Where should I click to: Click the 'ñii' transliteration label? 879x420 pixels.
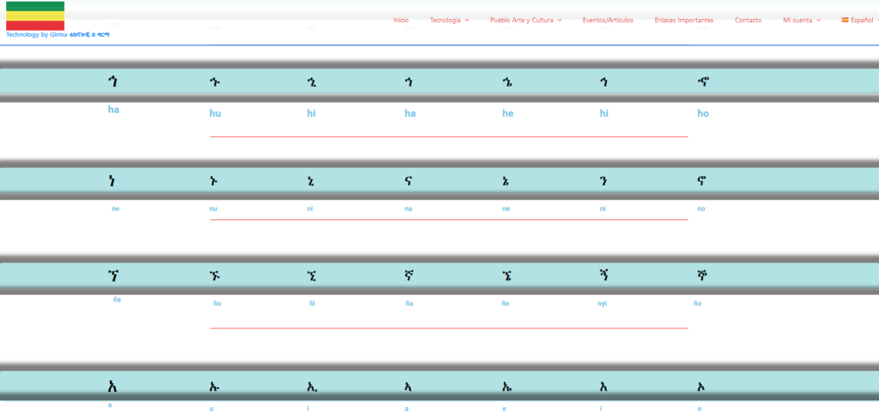[x=311, y=303]
